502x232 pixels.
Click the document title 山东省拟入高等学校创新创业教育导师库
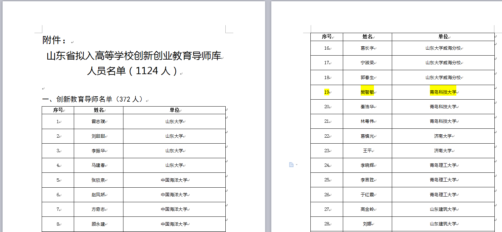pyautogui.click(x=133, y=56)
